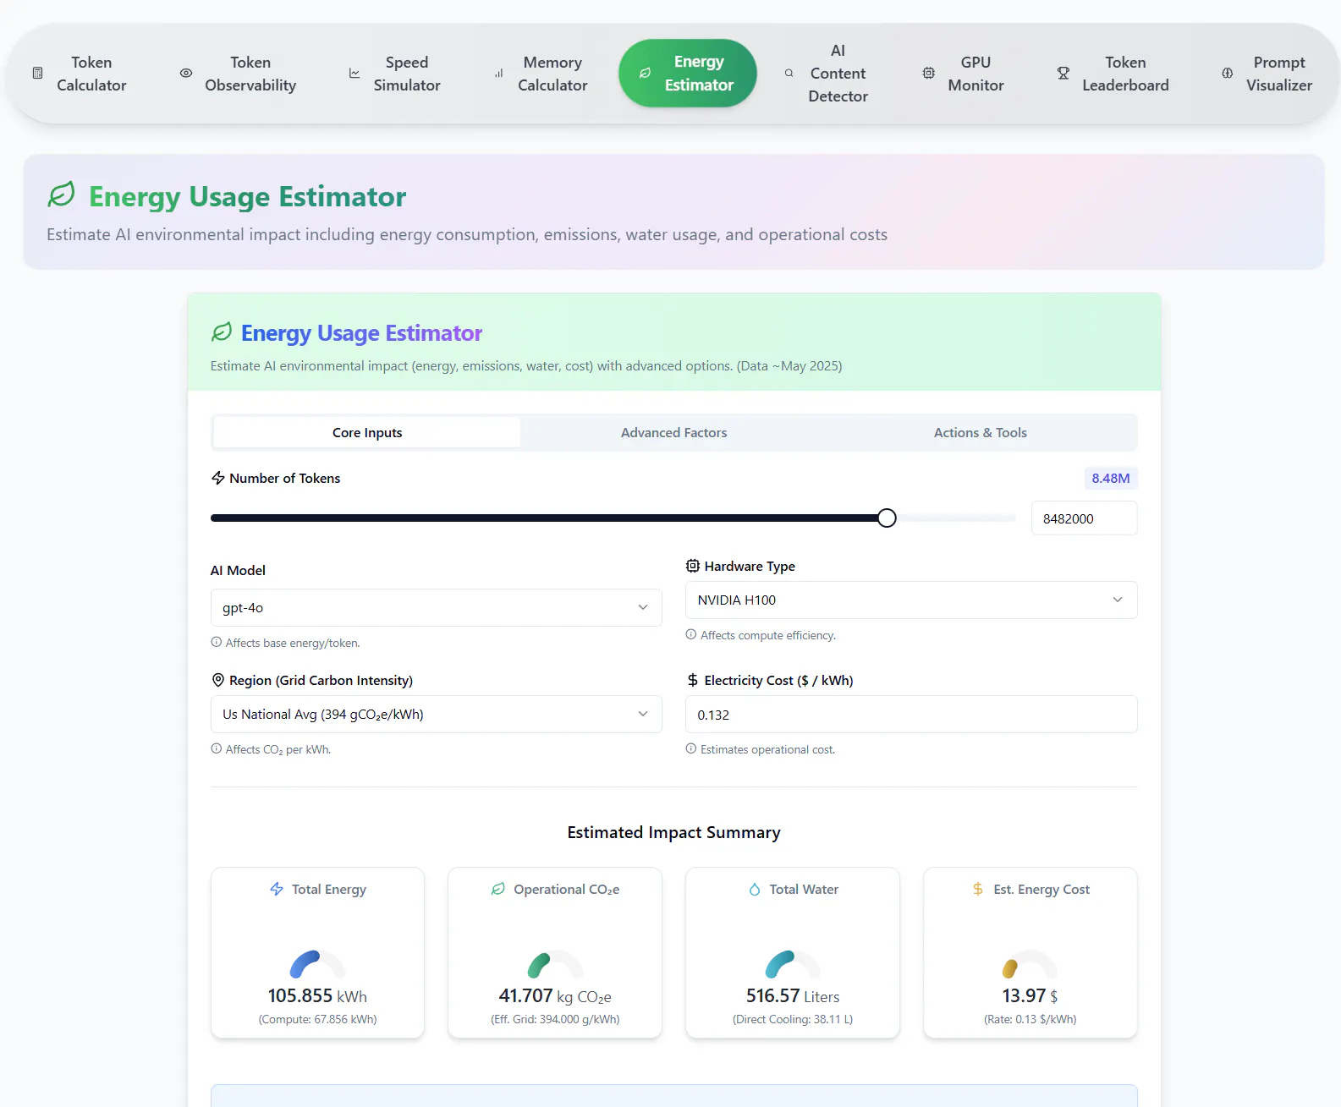This screenshot has width=1341, height=1107.
Task: Click the leaf icon beside the card title
Action: 222,332
